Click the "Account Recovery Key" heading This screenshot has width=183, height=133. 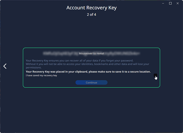click(x=91, y=7)
